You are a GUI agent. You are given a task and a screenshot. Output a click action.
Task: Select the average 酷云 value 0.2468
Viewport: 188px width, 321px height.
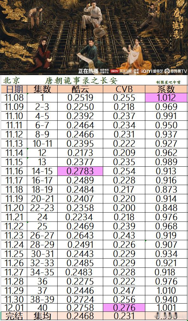coord(80,316)
